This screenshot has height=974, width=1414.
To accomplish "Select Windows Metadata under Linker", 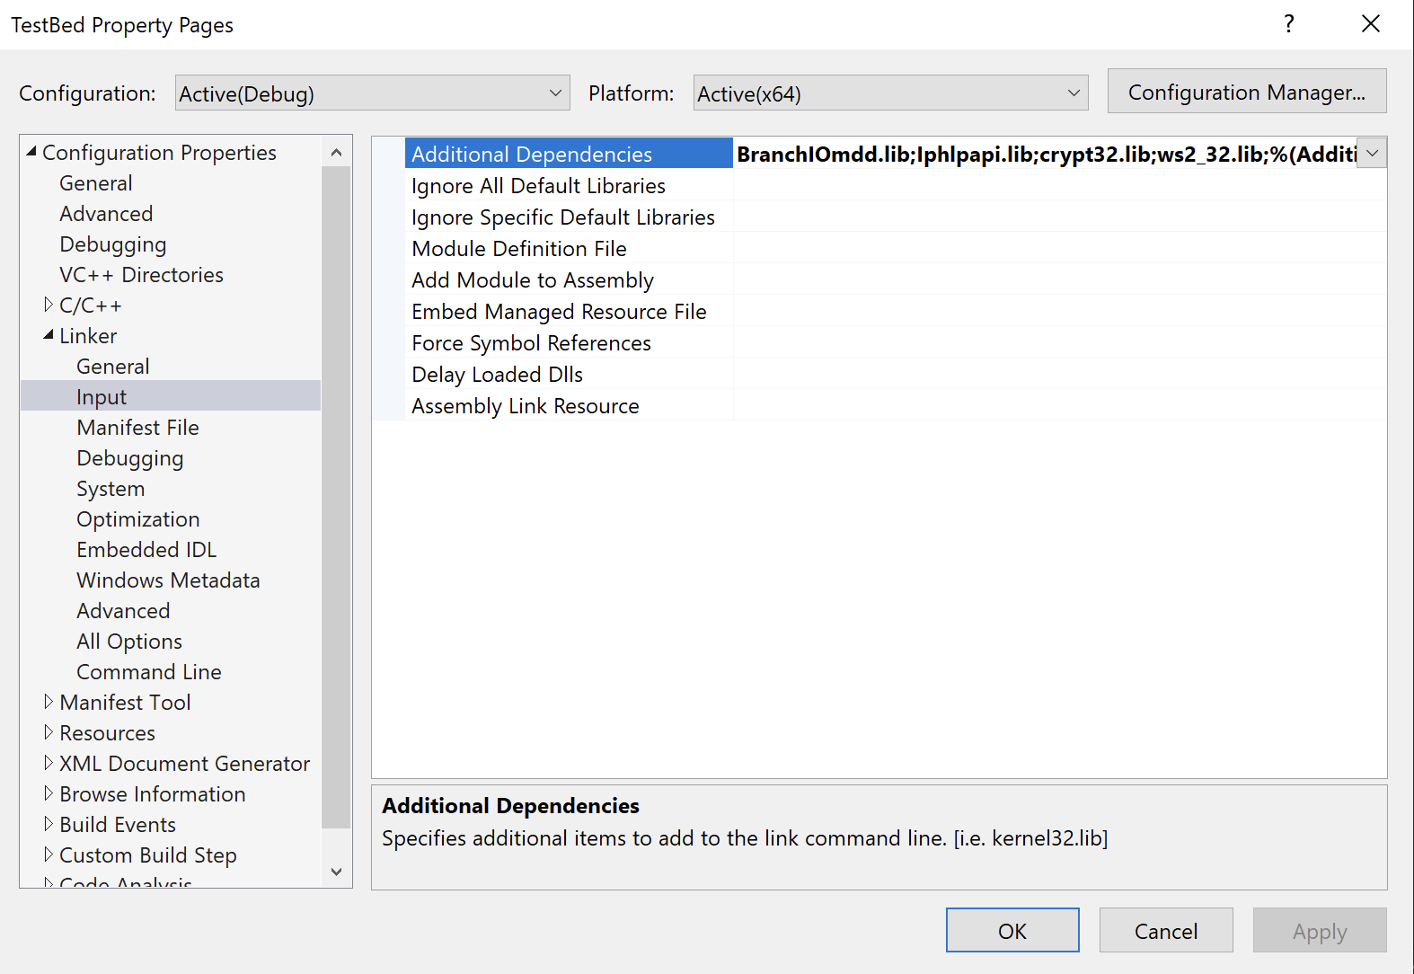I will [168, 580].
